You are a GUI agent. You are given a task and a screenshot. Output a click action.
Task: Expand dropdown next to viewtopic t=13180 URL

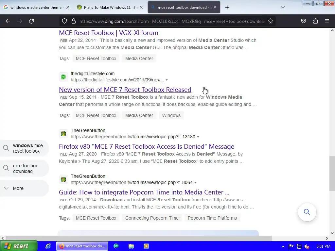pyautogui.click(x=198, y=137)
